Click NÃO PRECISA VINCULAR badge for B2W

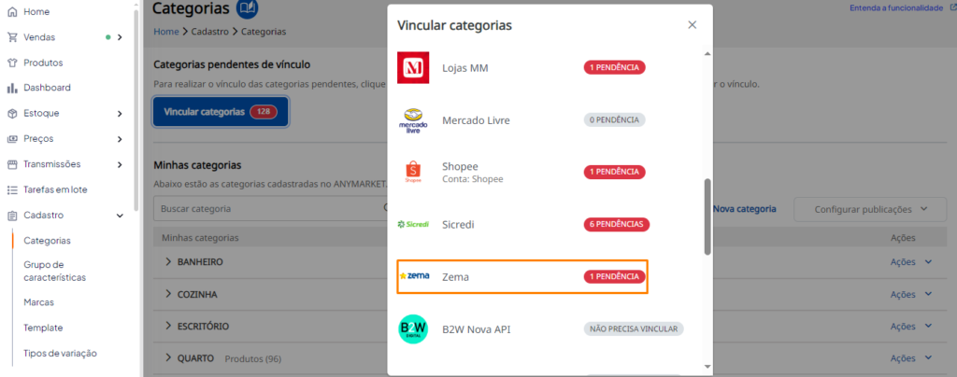(634, 328)
